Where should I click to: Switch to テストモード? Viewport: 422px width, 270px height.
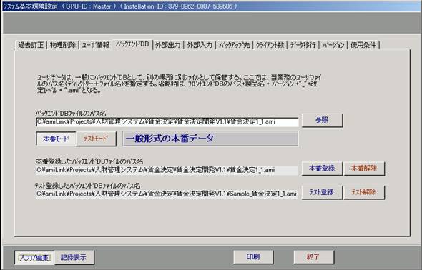pyautogui.click(x=96, y=139)
